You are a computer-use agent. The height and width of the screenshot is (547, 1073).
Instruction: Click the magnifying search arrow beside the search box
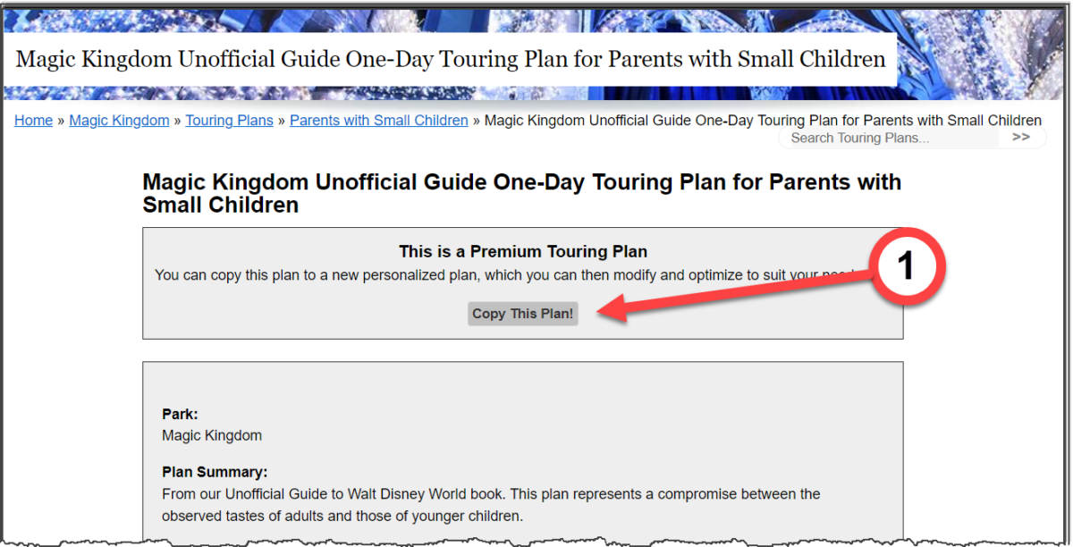click(1020, 137)
